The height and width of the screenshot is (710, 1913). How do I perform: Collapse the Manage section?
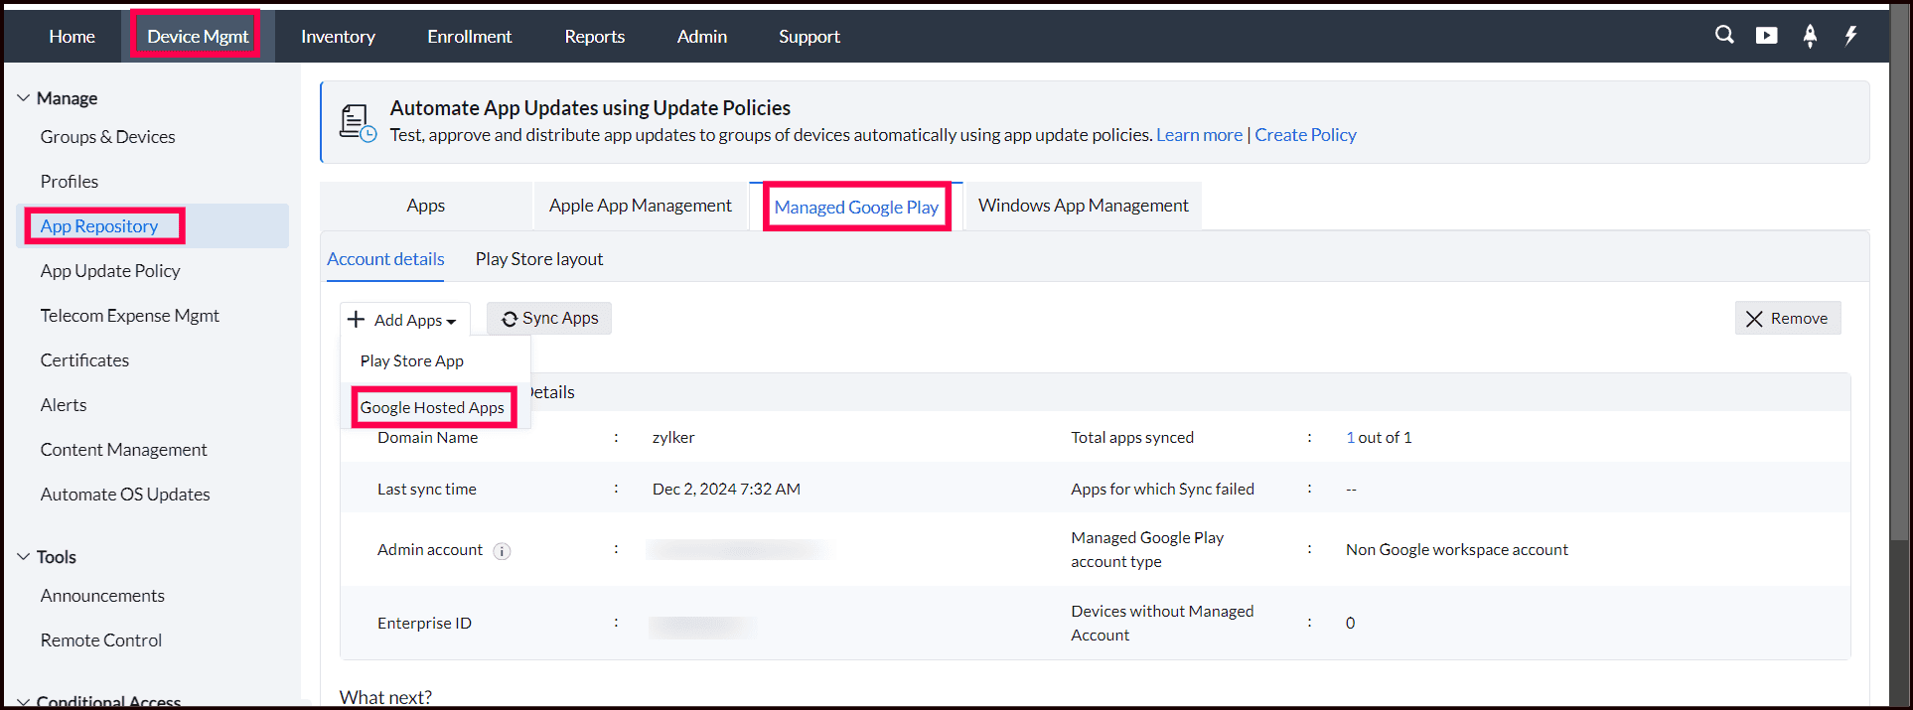(x=24, y=98)
